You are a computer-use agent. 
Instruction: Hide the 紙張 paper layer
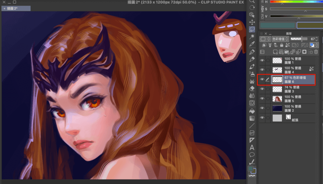coord(262,118)
